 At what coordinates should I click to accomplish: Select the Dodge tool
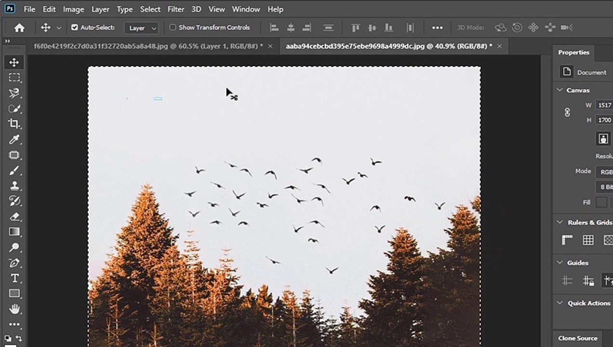click(14, 247)
